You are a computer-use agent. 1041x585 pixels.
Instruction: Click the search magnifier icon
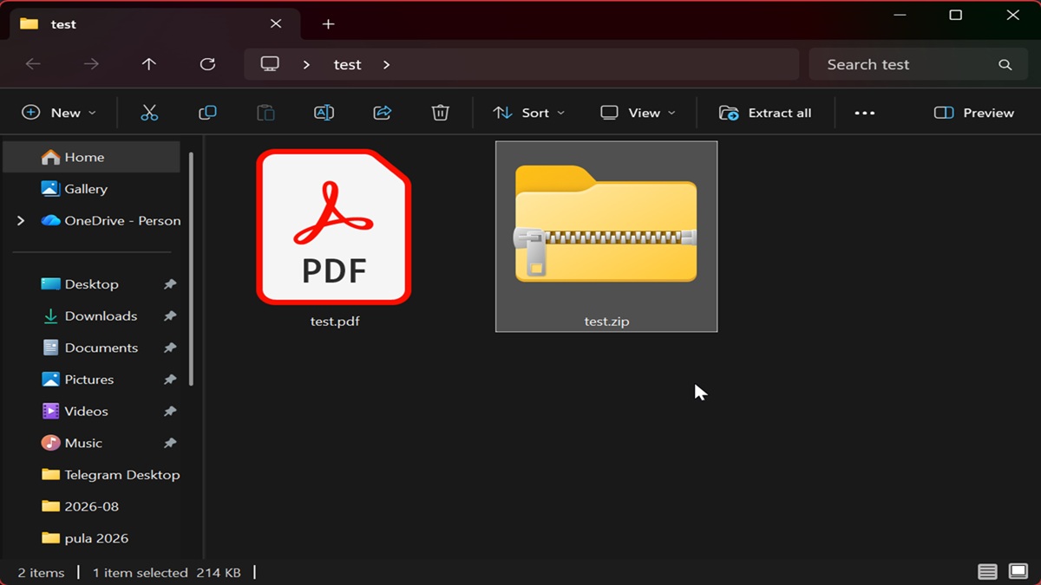[x=1005, y=65]
